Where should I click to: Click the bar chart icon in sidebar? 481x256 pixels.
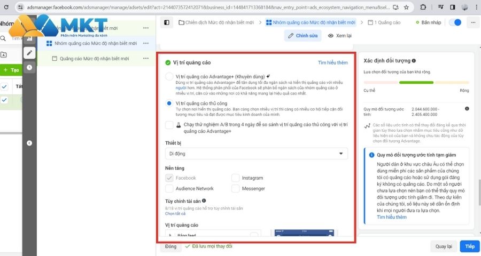point(29,39)
